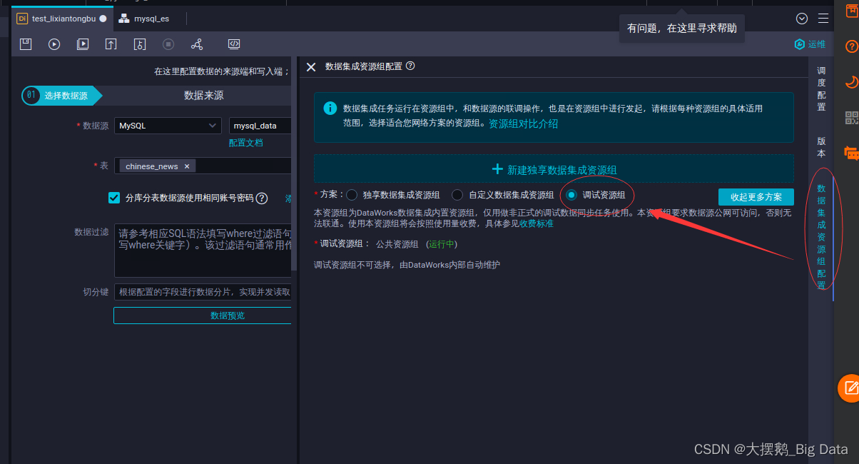Click the info icon in the blue notice
Screen dimensions: 859x464
tap(330, 109)
